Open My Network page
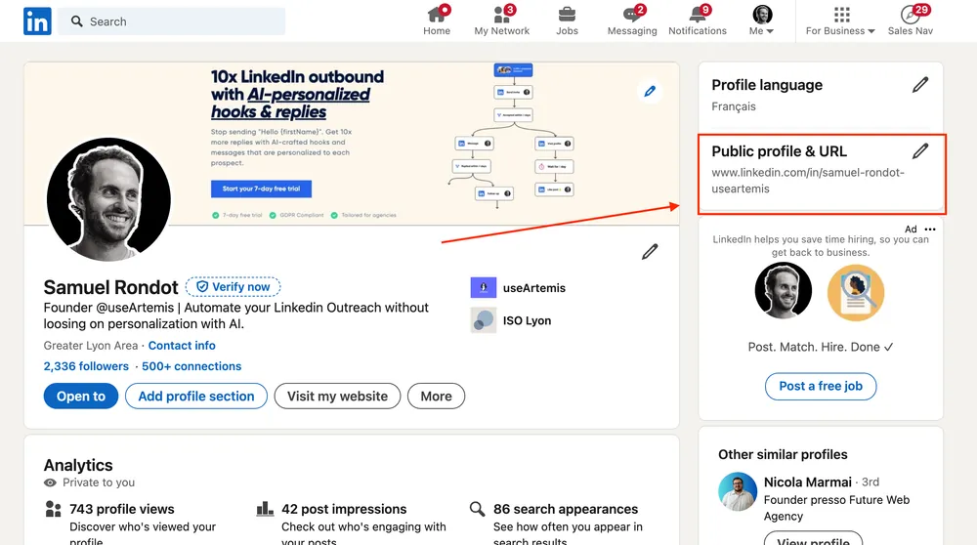Viewport: 977px width, 545px height. tap(501, 21)
